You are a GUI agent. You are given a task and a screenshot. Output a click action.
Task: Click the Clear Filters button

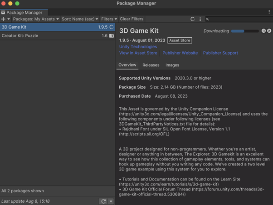132,19
